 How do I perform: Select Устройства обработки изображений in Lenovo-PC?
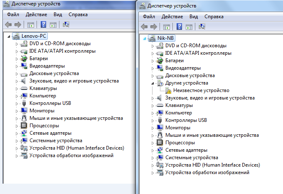point(71,155)
